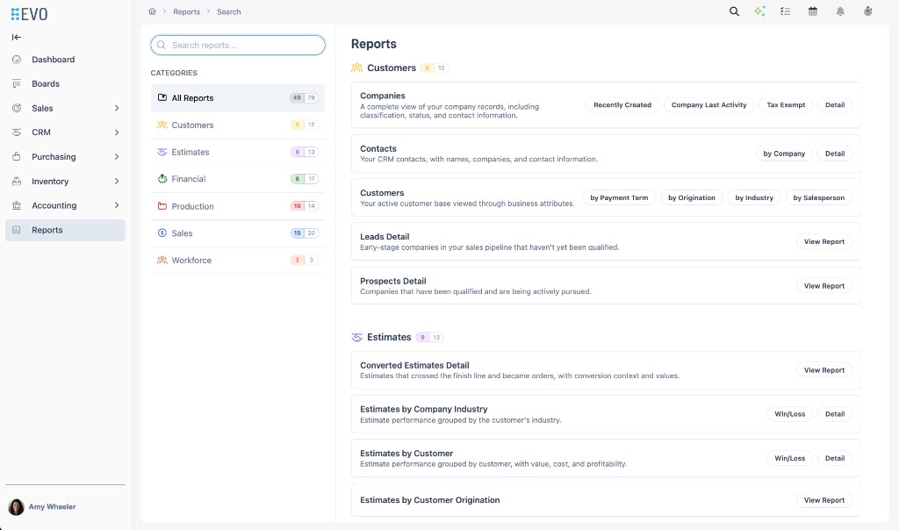Click the Purchasing bag icon
The height and width of the screenshot is (530, 899).
pos(17,156)
